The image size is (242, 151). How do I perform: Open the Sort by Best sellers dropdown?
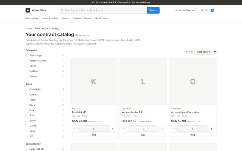pos(205,52)
